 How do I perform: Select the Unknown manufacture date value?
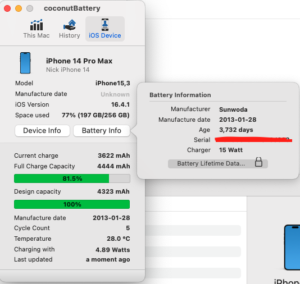(x=115, y=94)
